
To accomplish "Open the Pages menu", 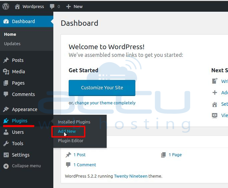I will [x=18, y=83].
